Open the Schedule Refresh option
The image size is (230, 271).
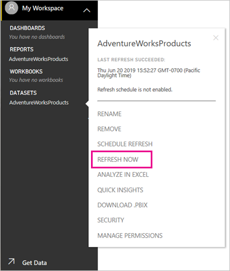tap(125, 144)
